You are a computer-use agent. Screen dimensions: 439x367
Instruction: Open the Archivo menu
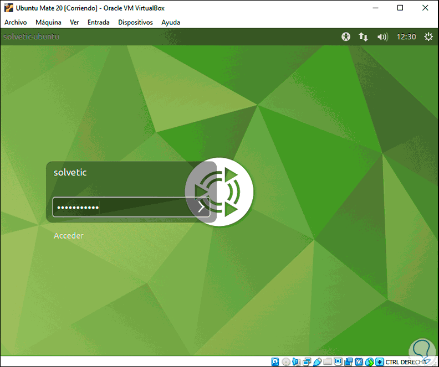tap(16, 22)
